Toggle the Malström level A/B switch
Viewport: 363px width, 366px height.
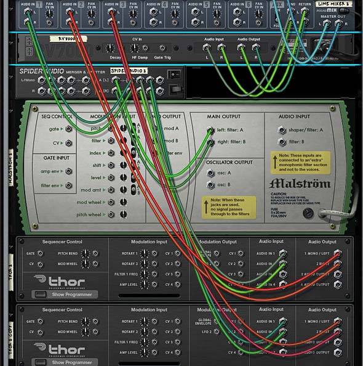(134, 177)
